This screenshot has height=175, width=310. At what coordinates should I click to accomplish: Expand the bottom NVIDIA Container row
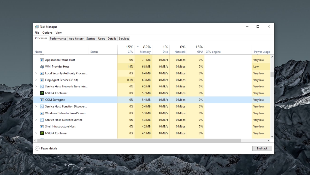pos(36,133)
